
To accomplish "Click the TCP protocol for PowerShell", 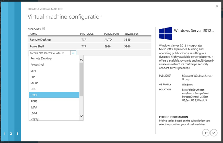I will (84, 46).
